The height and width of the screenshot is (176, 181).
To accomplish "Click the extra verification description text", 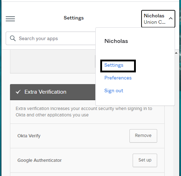I will coord(84,112).
